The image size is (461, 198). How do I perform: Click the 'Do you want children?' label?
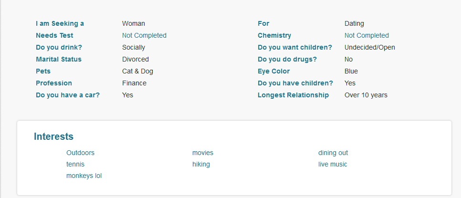pyautogui.click(x=295, y=47)
